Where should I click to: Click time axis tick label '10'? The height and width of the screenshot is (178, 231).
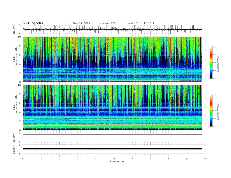point(205,159)
